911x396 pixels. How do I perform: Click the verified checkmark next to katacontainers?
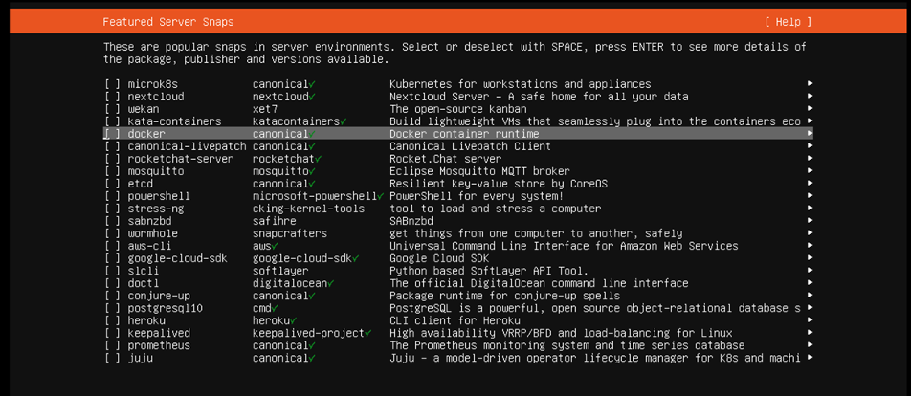coord(344,121)
